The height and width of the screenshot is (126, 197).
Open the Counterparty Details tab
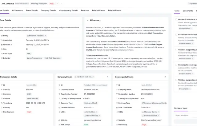tap(68, 10)
